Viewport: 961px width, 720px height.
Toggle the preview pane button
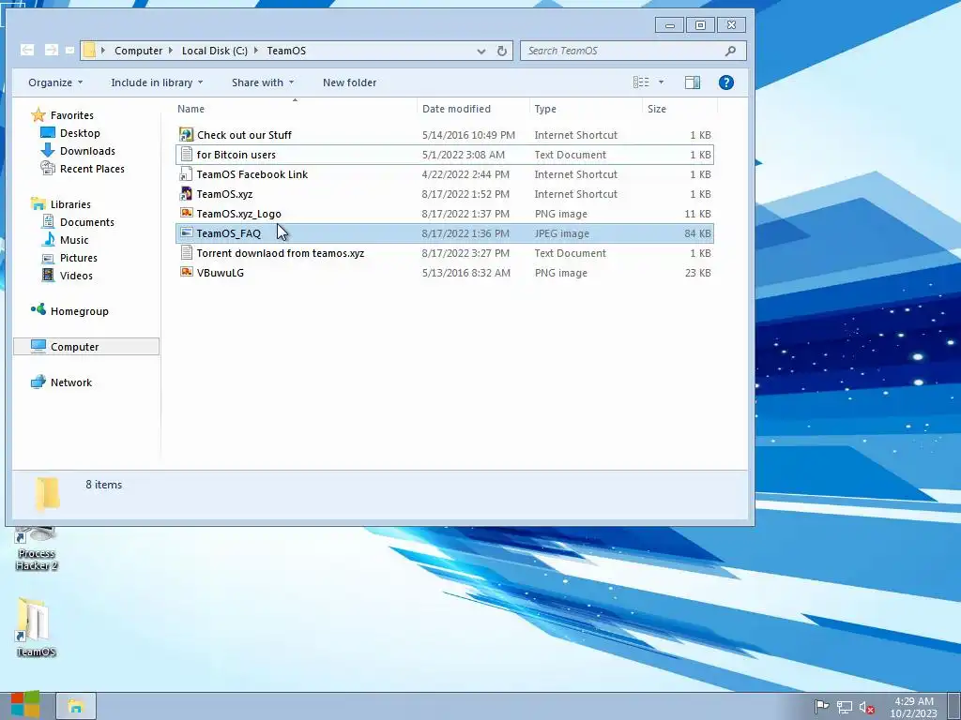click(693, 82)
